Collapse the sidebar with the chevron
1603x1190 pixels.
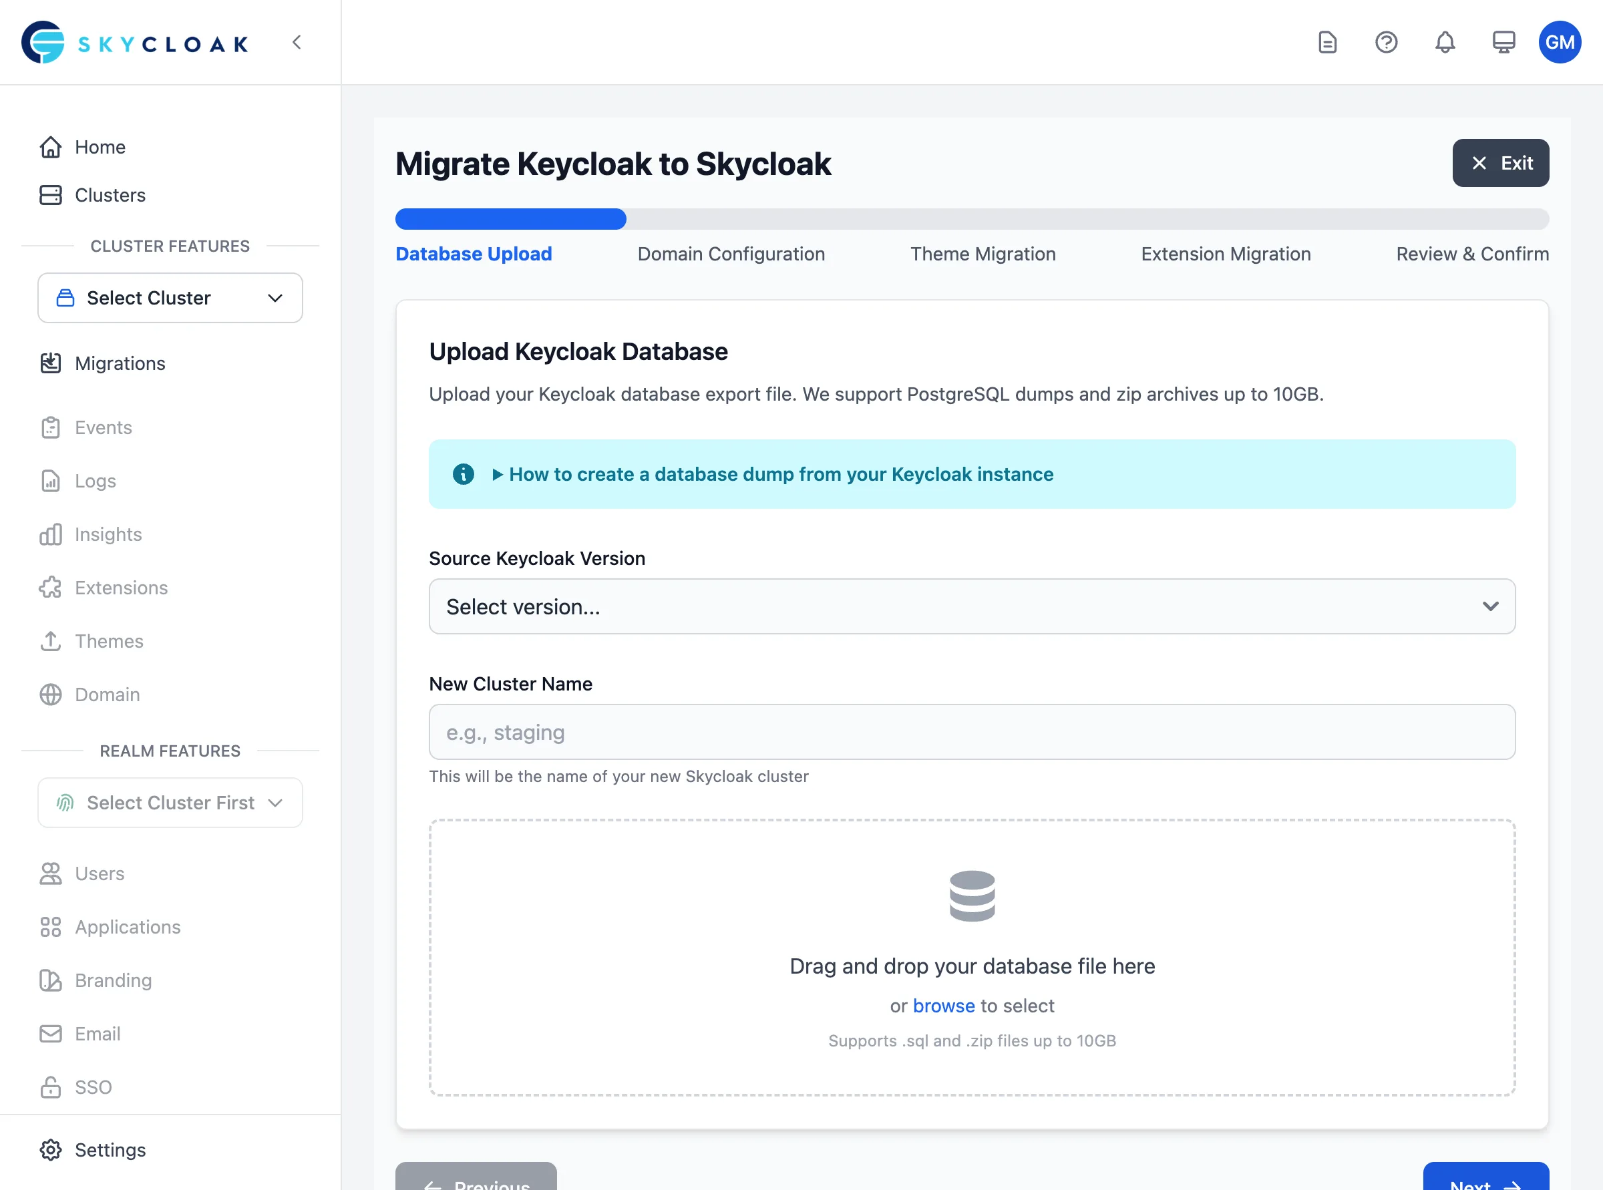(x=297, y=42)
